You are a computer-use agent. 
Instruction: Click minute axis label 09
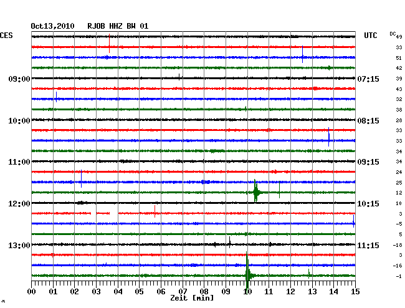[x=226, y=292]
